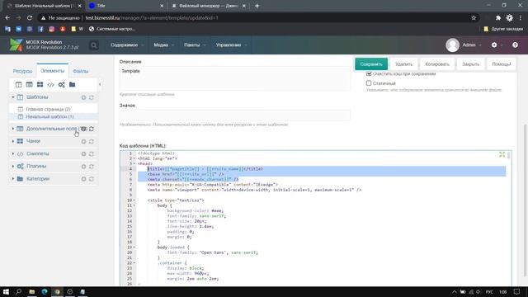This screenshot has width=528, height=297.
Task: Fold the style block at code line 10
Action: (x=134, y=200)
